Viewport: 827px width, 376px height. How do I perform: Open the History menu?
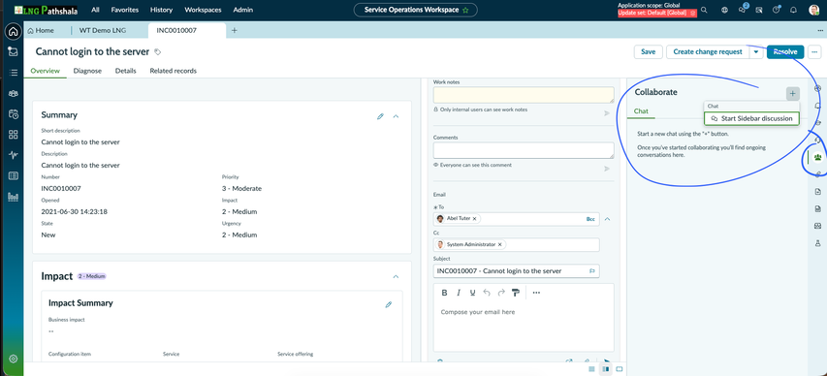[x=161, y=10]
